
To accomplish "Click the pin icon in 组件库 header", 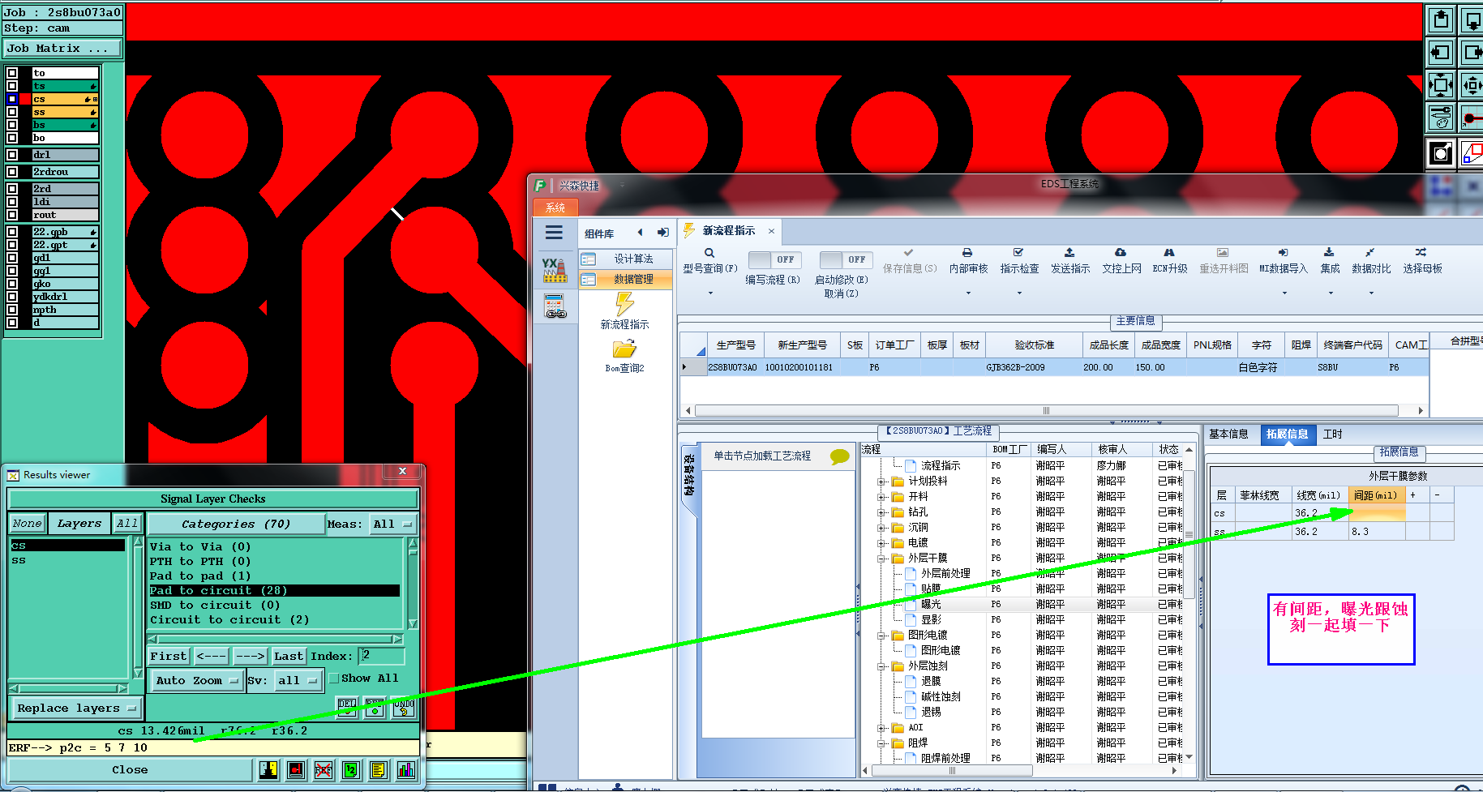I will coord(663,233).
